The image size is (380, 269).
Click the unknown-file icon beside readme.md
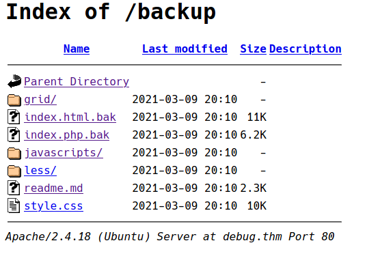pos(14,188)
